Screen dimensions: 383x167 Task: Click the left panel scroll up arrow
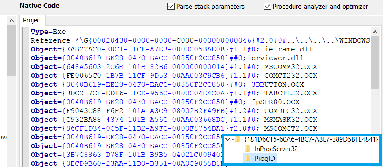pos(11,21)
